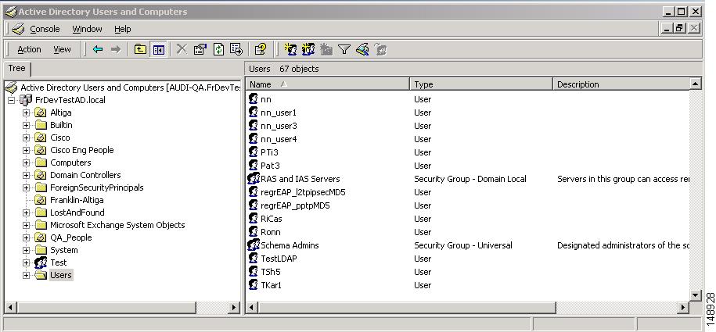This screenshot has height=332, width=716.
Task: Select user regrEAP_pptpMD5
Action: 295,205
